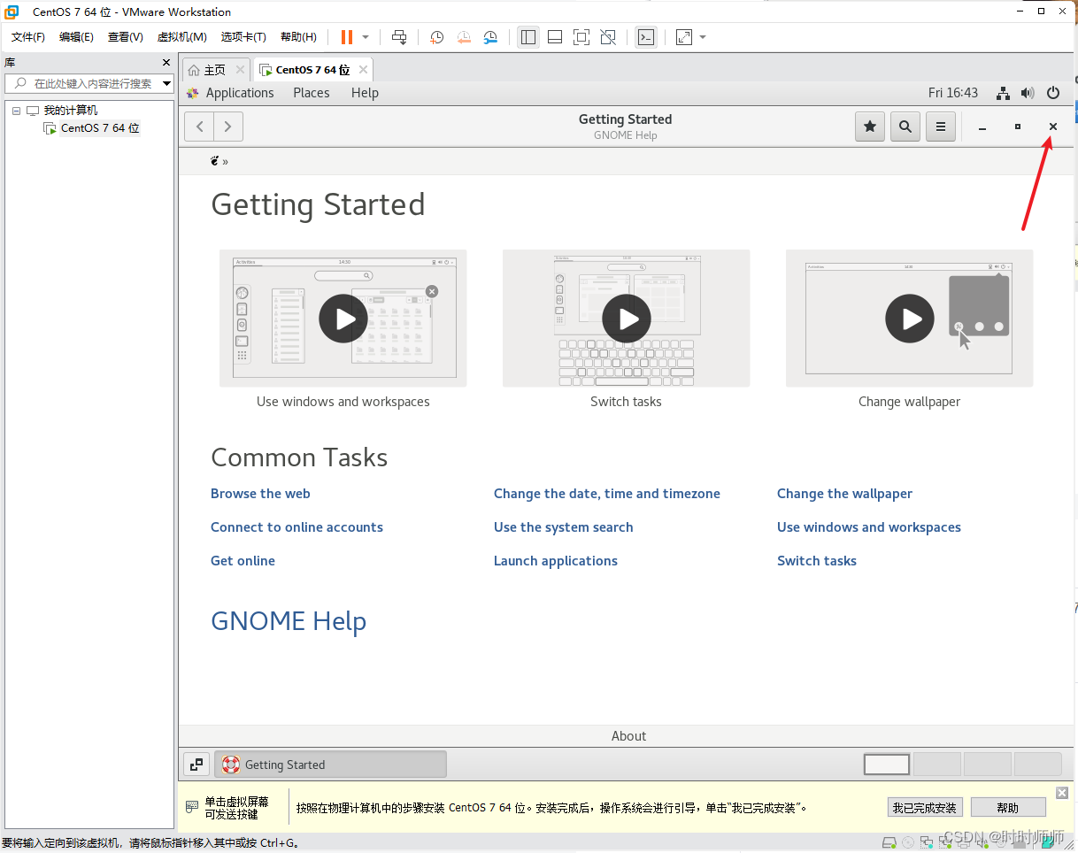1078x853 pixels.
Task: Switch to Unity mode
Action: coord(608,37)
